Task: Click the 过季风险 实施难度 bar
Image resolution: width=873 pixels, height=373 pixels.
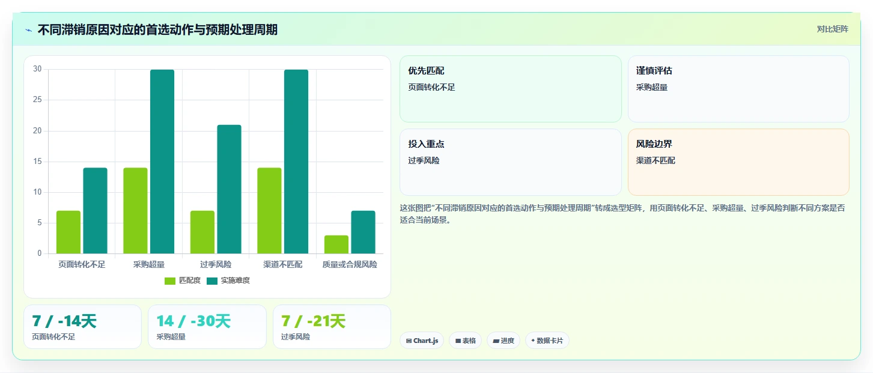Action: coord(229,189)
